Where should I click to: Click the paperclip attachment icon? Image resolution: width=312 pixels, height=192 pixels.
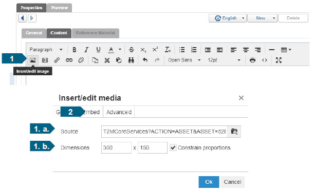(57, 60)
